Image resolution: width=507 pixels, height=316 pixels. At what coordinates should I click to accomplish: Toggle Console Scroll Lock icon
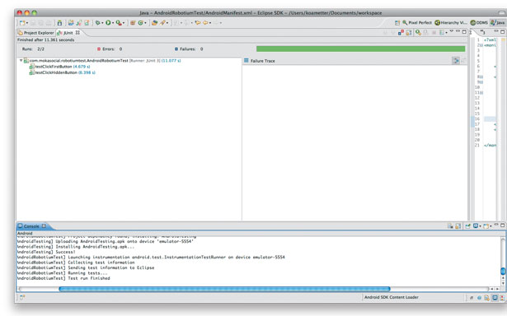tap(458, 226)
